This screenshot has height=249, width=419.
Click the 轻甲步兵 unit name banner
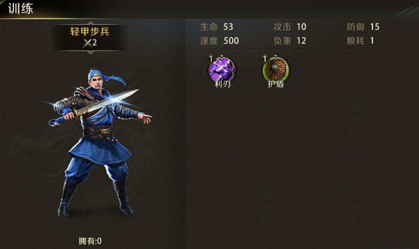(90, 37)
